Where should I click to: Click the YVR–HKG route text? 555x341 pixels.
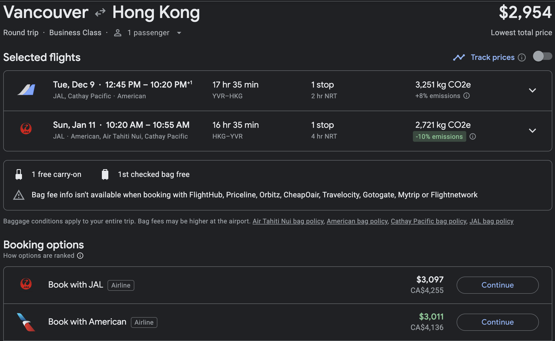[227, 96]
